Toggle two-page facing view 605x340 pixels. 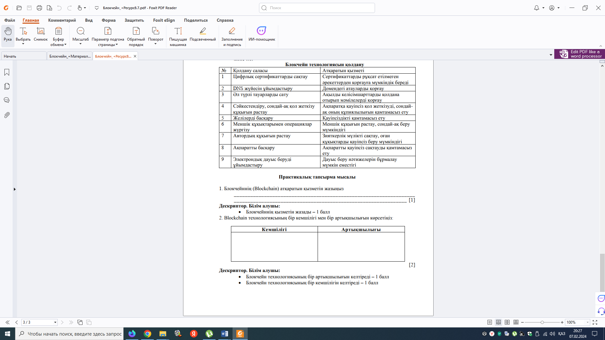tap(507, 322)
